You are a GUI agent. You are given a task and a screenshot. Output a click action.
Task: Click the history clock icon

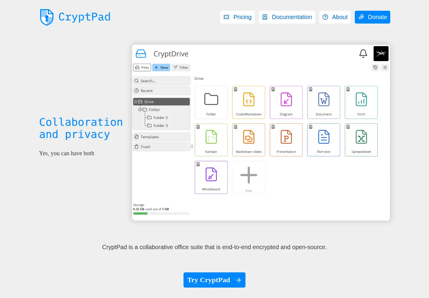click(x=375, y=67)
